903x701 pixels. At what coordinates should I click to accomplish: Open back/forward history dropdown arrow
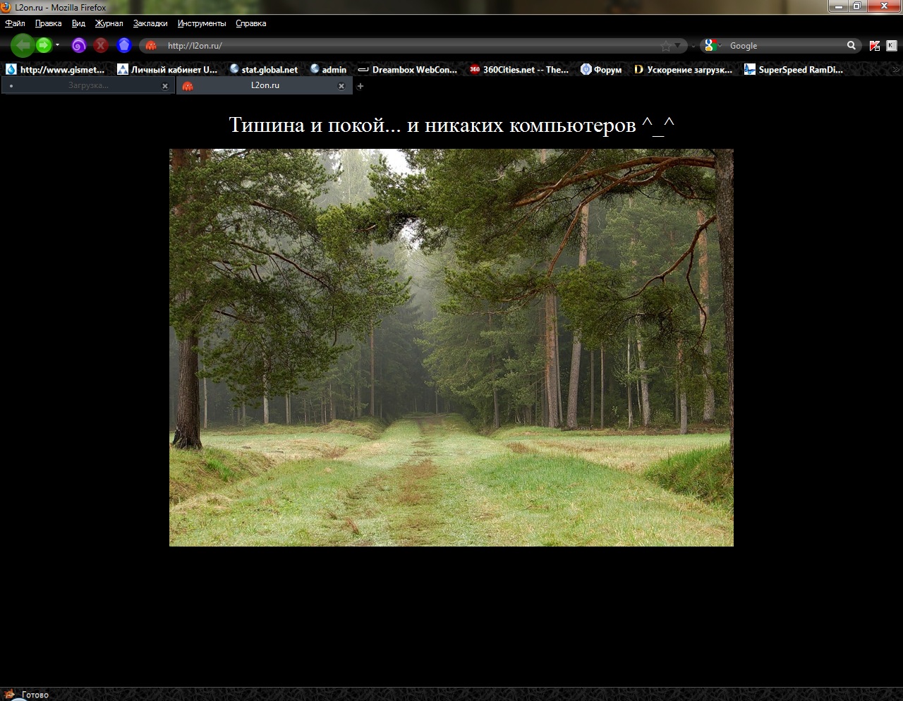tap(58, 46)
